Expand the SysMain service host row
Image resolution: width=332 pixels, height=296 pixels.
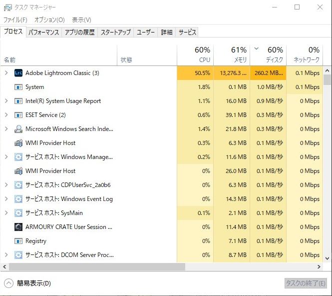coord(6,213)
